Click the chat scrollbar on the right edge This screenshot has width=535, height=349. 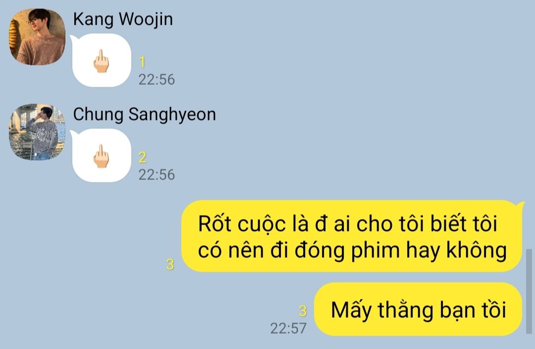[x=529, y=291]
